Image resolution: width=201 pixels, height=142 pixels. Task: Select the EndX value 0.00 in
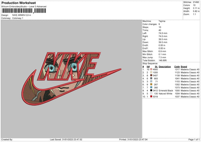(x=162, y=45)
